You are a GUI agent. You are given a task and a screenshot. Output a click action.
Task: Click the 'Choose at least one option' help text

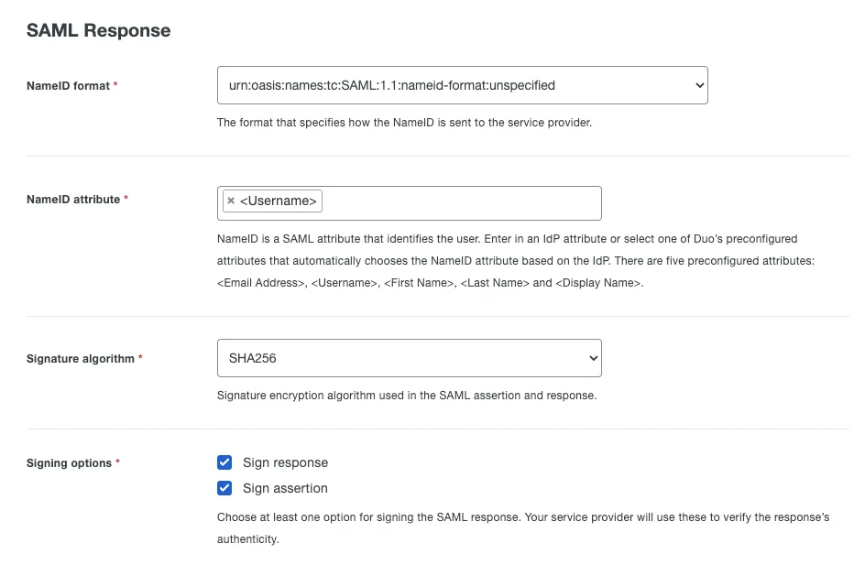(523, 528)
